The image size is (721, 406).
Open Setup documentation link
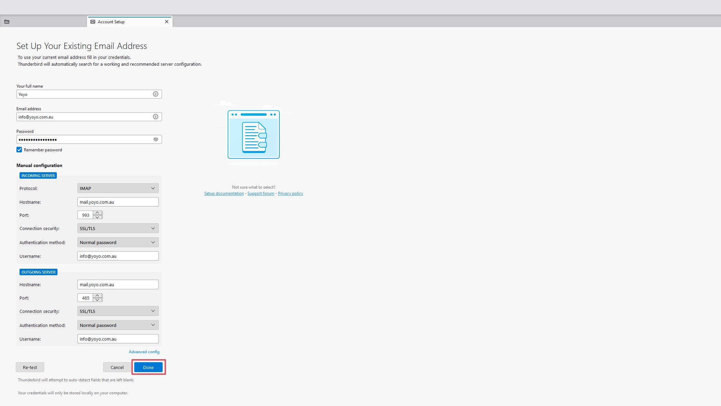[x=224, y=193]
